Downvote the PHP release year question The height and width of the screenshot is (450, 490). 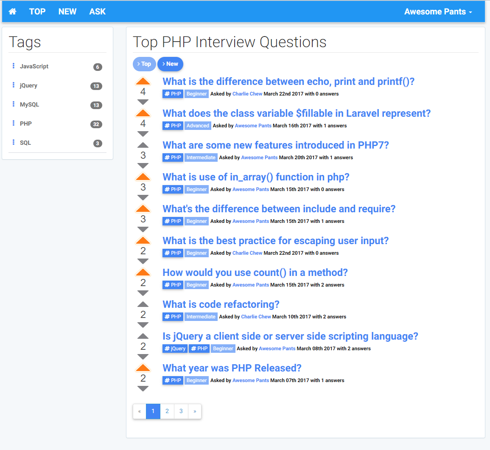(143, 388)
